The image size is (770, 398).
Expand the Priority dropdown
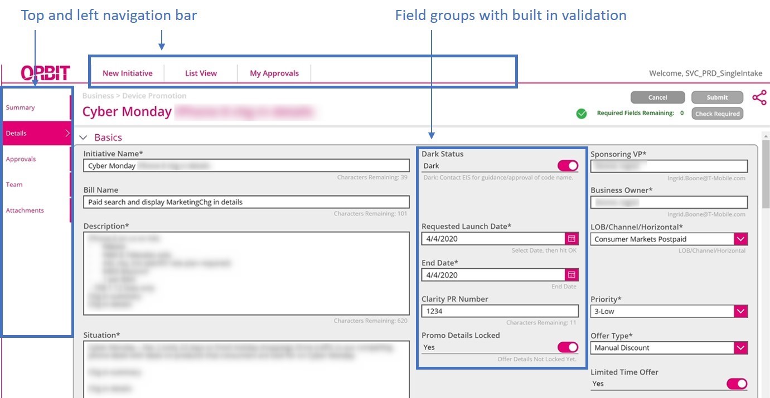click(x=740, y=311)
